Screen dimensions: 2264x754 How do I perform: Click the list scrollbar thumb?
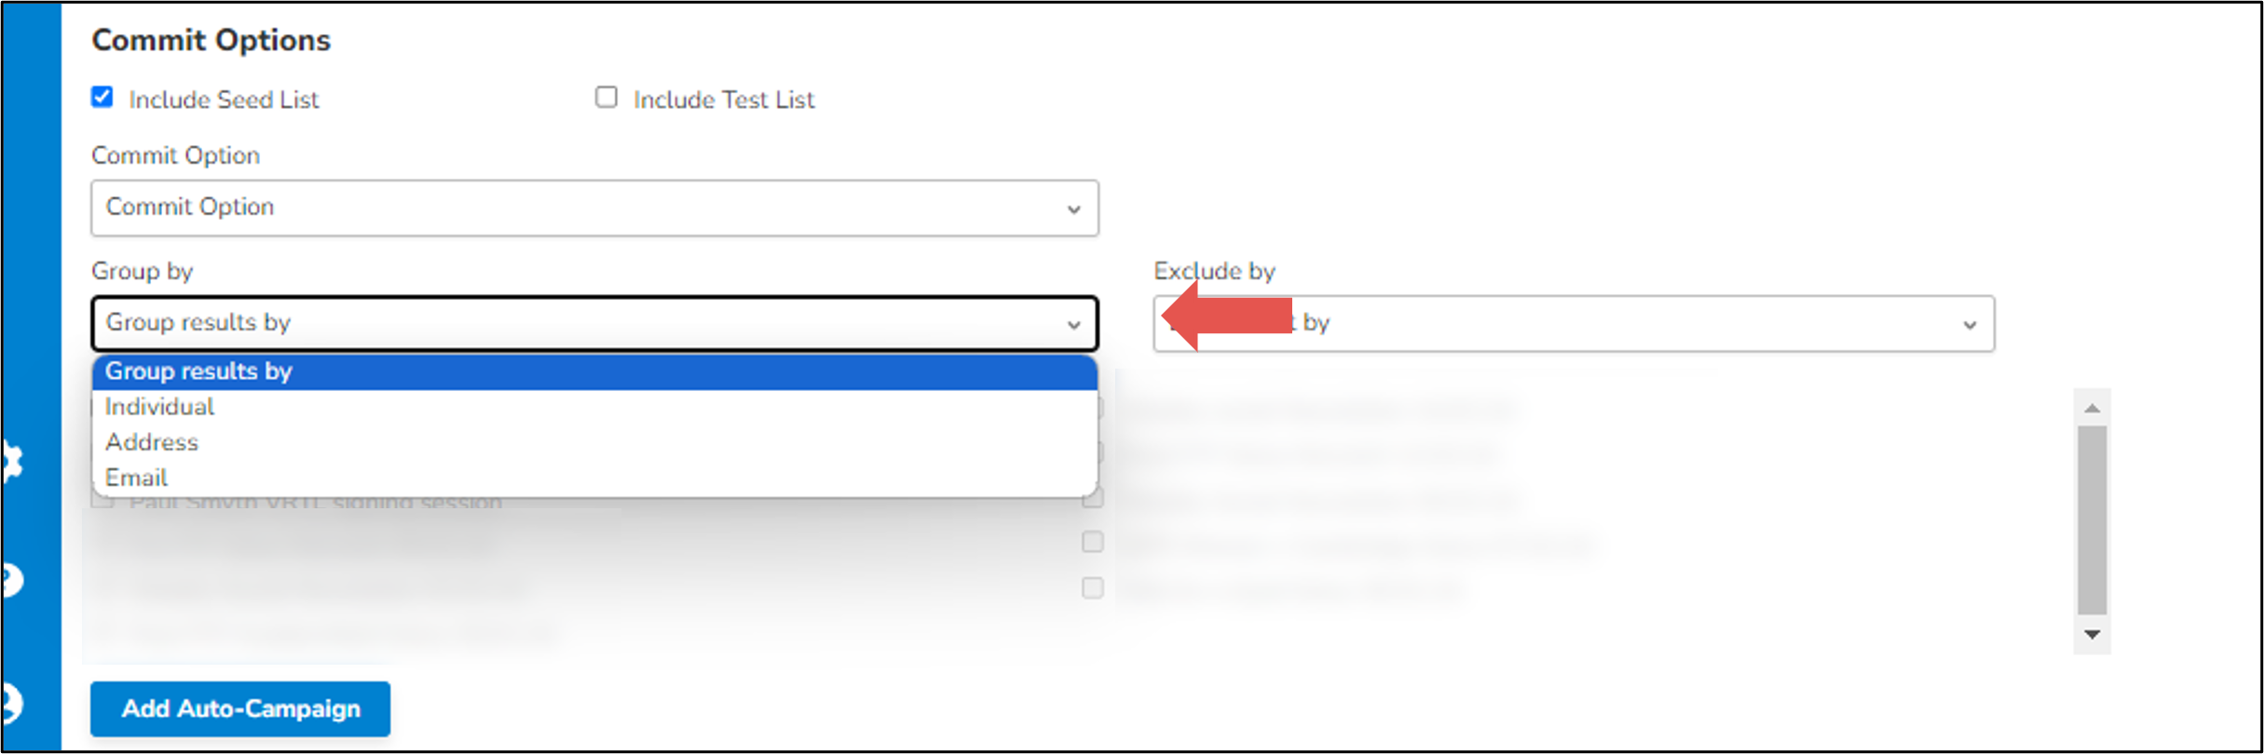(x=2092, y=520)
